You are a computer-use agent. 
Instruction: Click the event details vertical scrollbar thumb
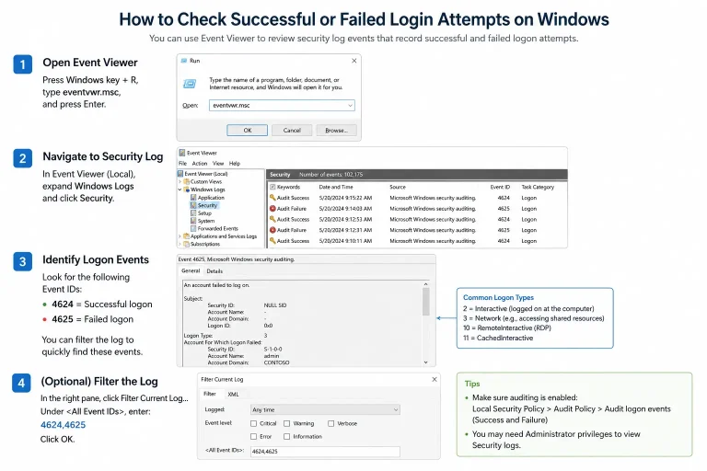(x=425, y=301)
